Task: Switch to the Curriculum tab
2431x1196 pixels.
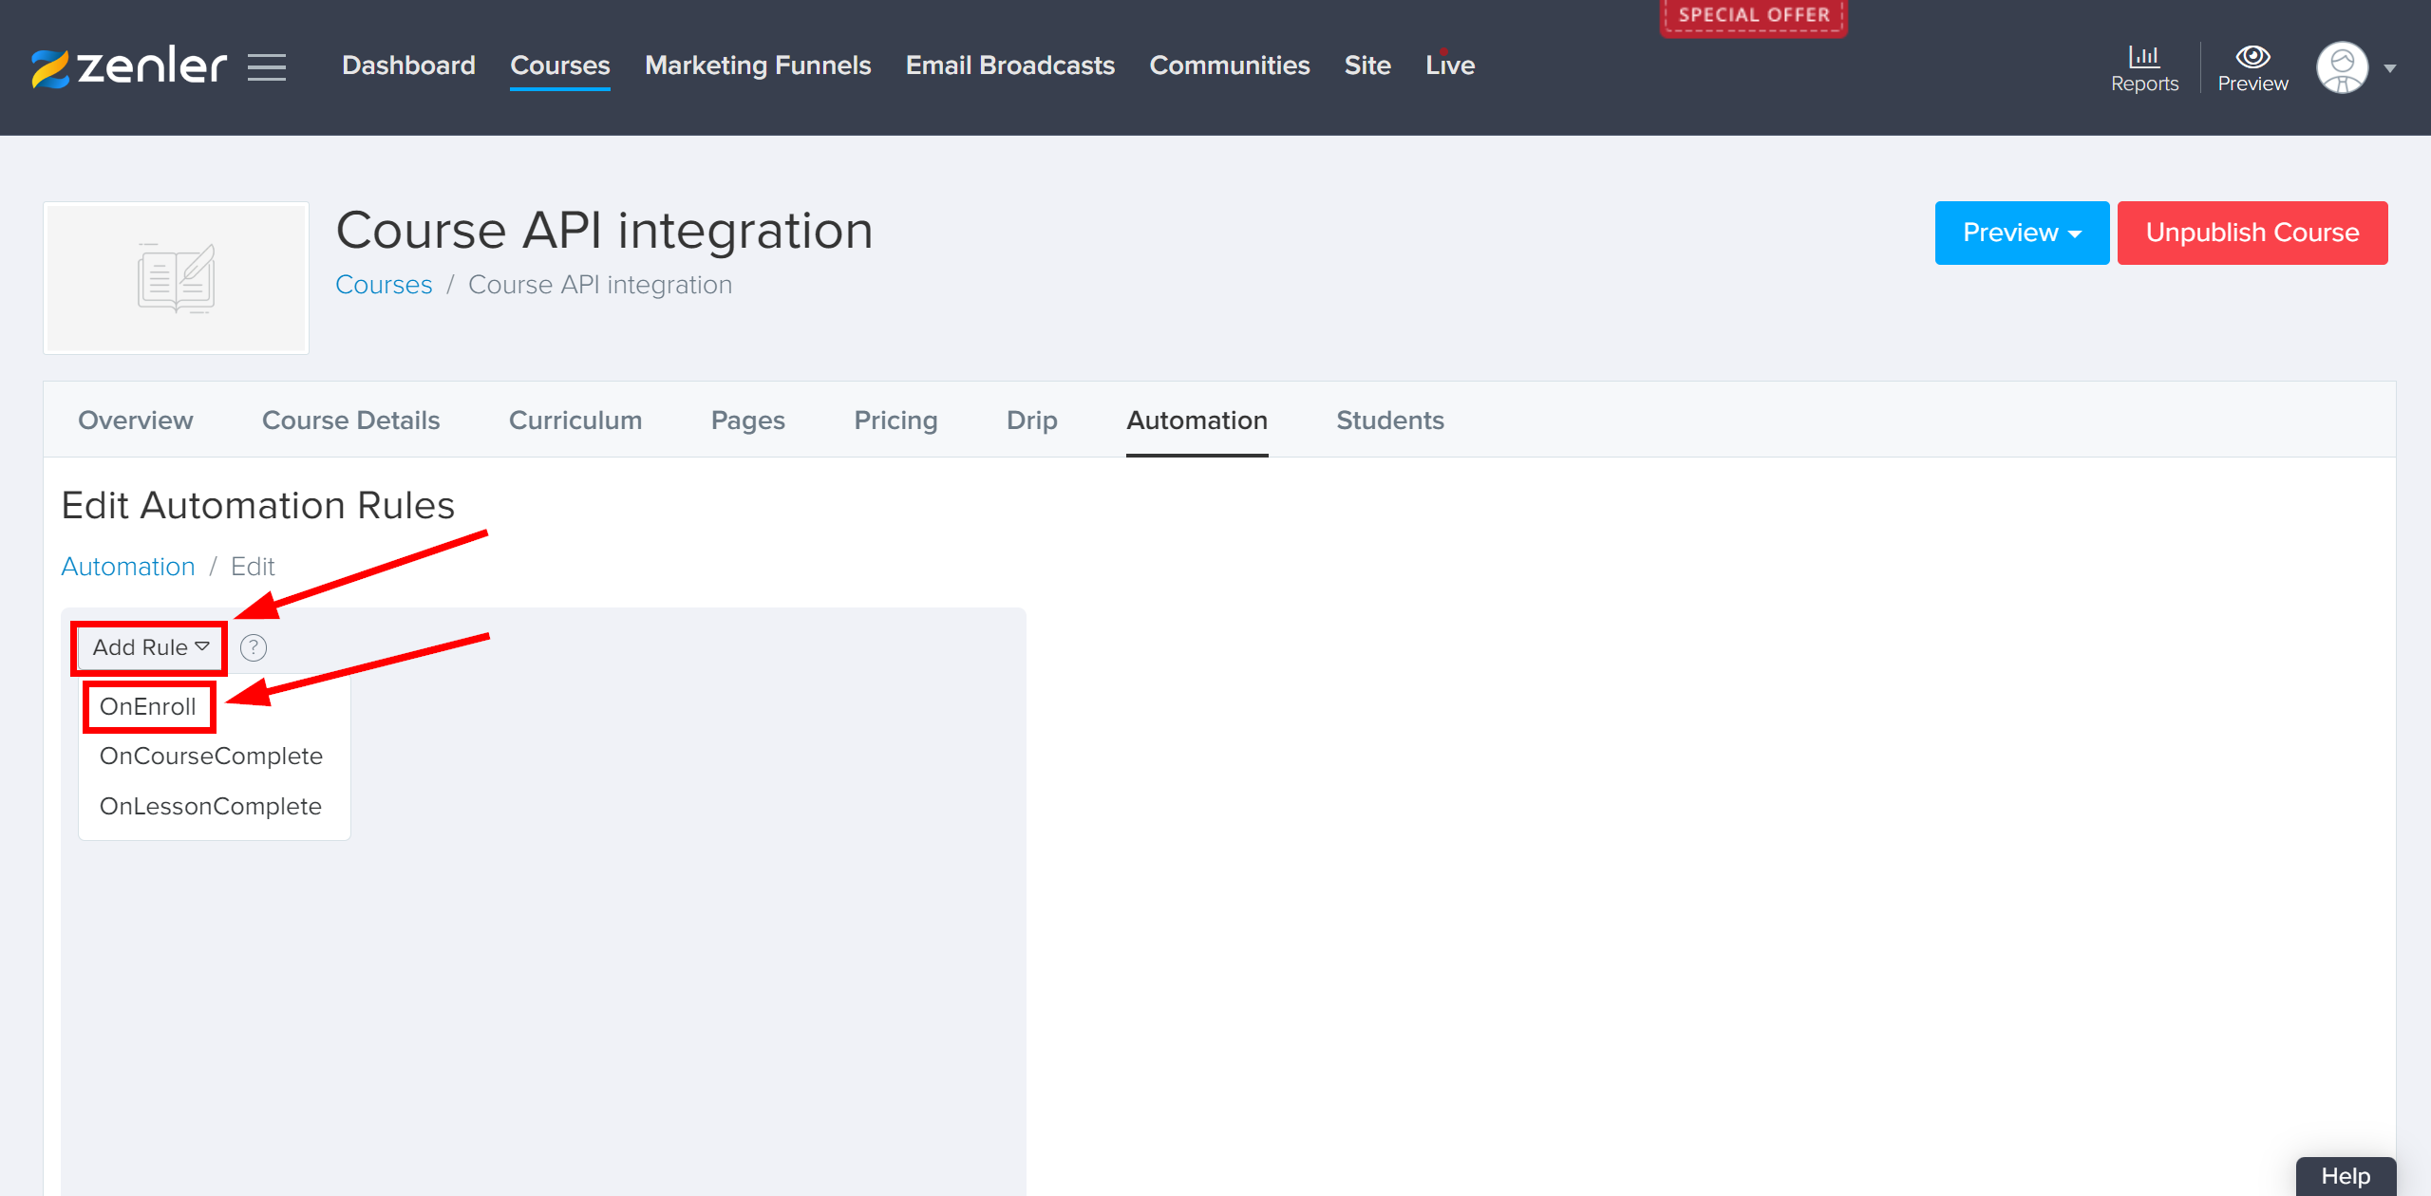Action: pos(575,420)
